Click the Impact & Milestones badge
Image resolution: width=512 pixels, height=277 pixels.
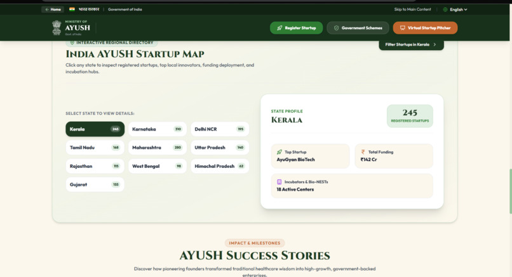coord(255,243)
